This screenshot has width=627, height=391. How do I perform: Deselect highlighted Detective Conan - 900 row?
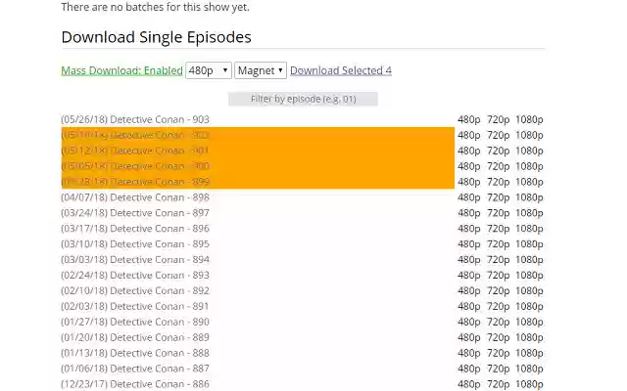[x=258, y=166]
